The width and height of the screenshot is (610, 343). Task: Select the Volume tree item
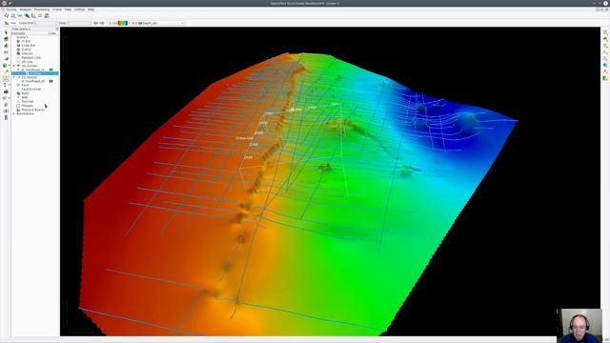27,53
